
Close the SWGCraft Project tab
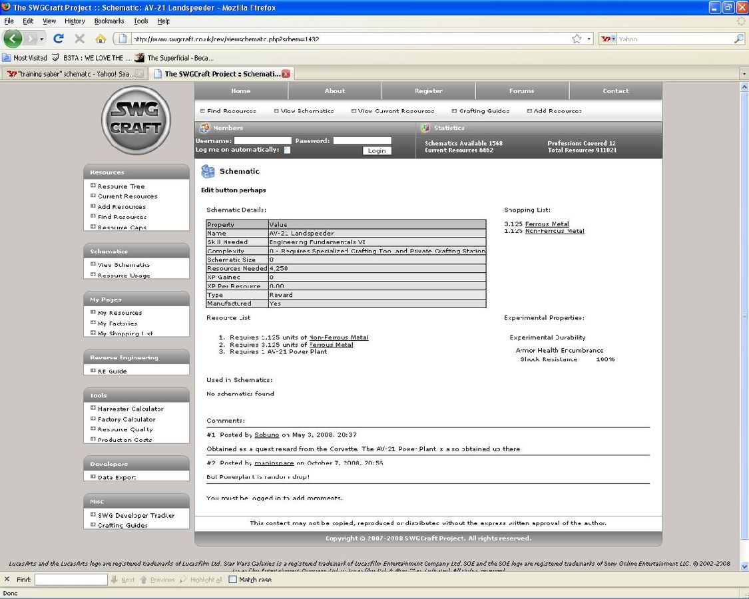[286, 74]
